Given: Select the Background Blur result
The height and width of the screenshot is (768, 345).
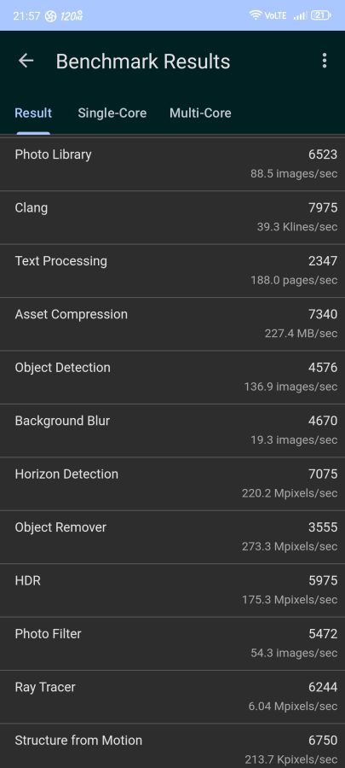Looking at the screenshot, I should 172,431.
